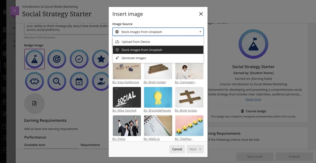This screenshot has height=163, width=316.
Task: Open the Brands&People photographer link
Action: pos(157,111)
